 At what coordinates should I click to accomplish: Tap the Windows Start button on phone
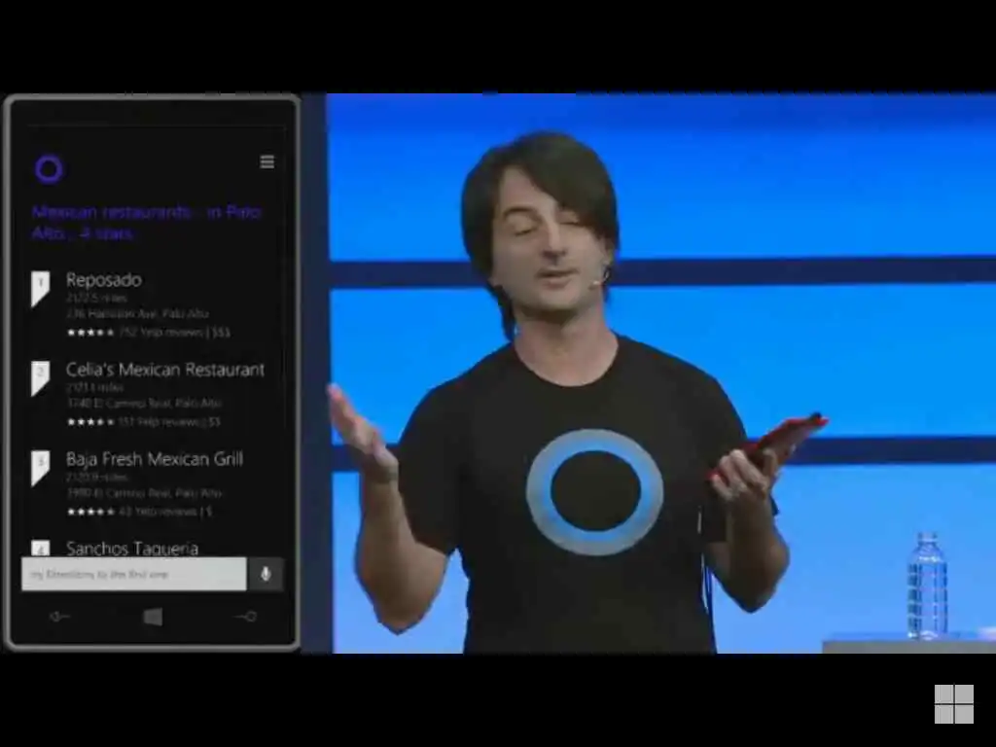coord(153,617)
